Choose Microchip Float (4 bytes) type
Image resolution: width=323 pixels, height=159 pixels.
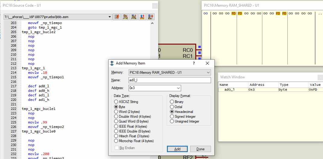(x=134, y=141)
